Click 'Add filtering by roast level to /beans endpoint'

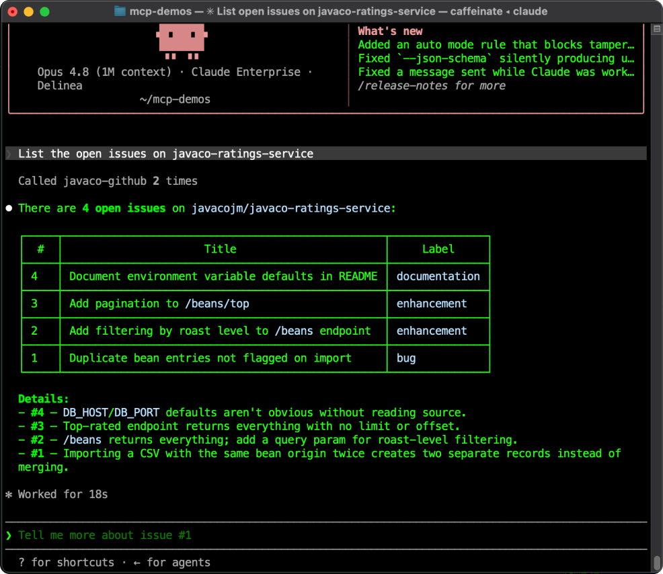pos(220,331)
